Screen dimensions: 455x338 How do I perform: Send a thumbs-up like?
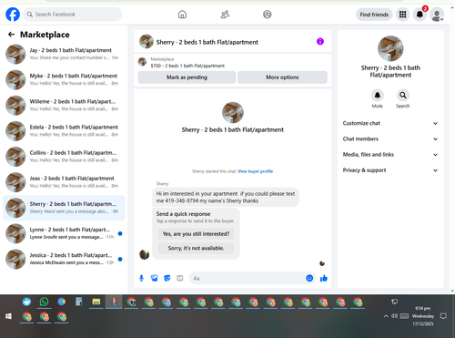tap(324, 278)
